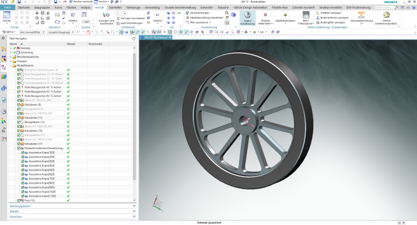This screenshot has width=417, height=225.
Task: Activate the Wahre Schattierung shading button
Action: tap(247, 18)
